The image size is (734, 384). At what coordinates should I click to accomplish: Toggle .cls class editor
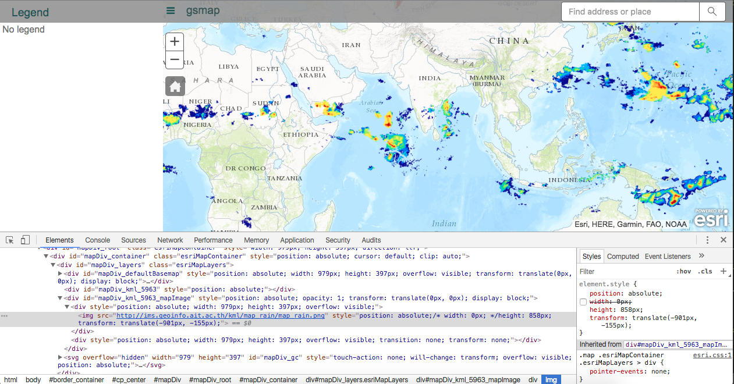click(705, 271)
